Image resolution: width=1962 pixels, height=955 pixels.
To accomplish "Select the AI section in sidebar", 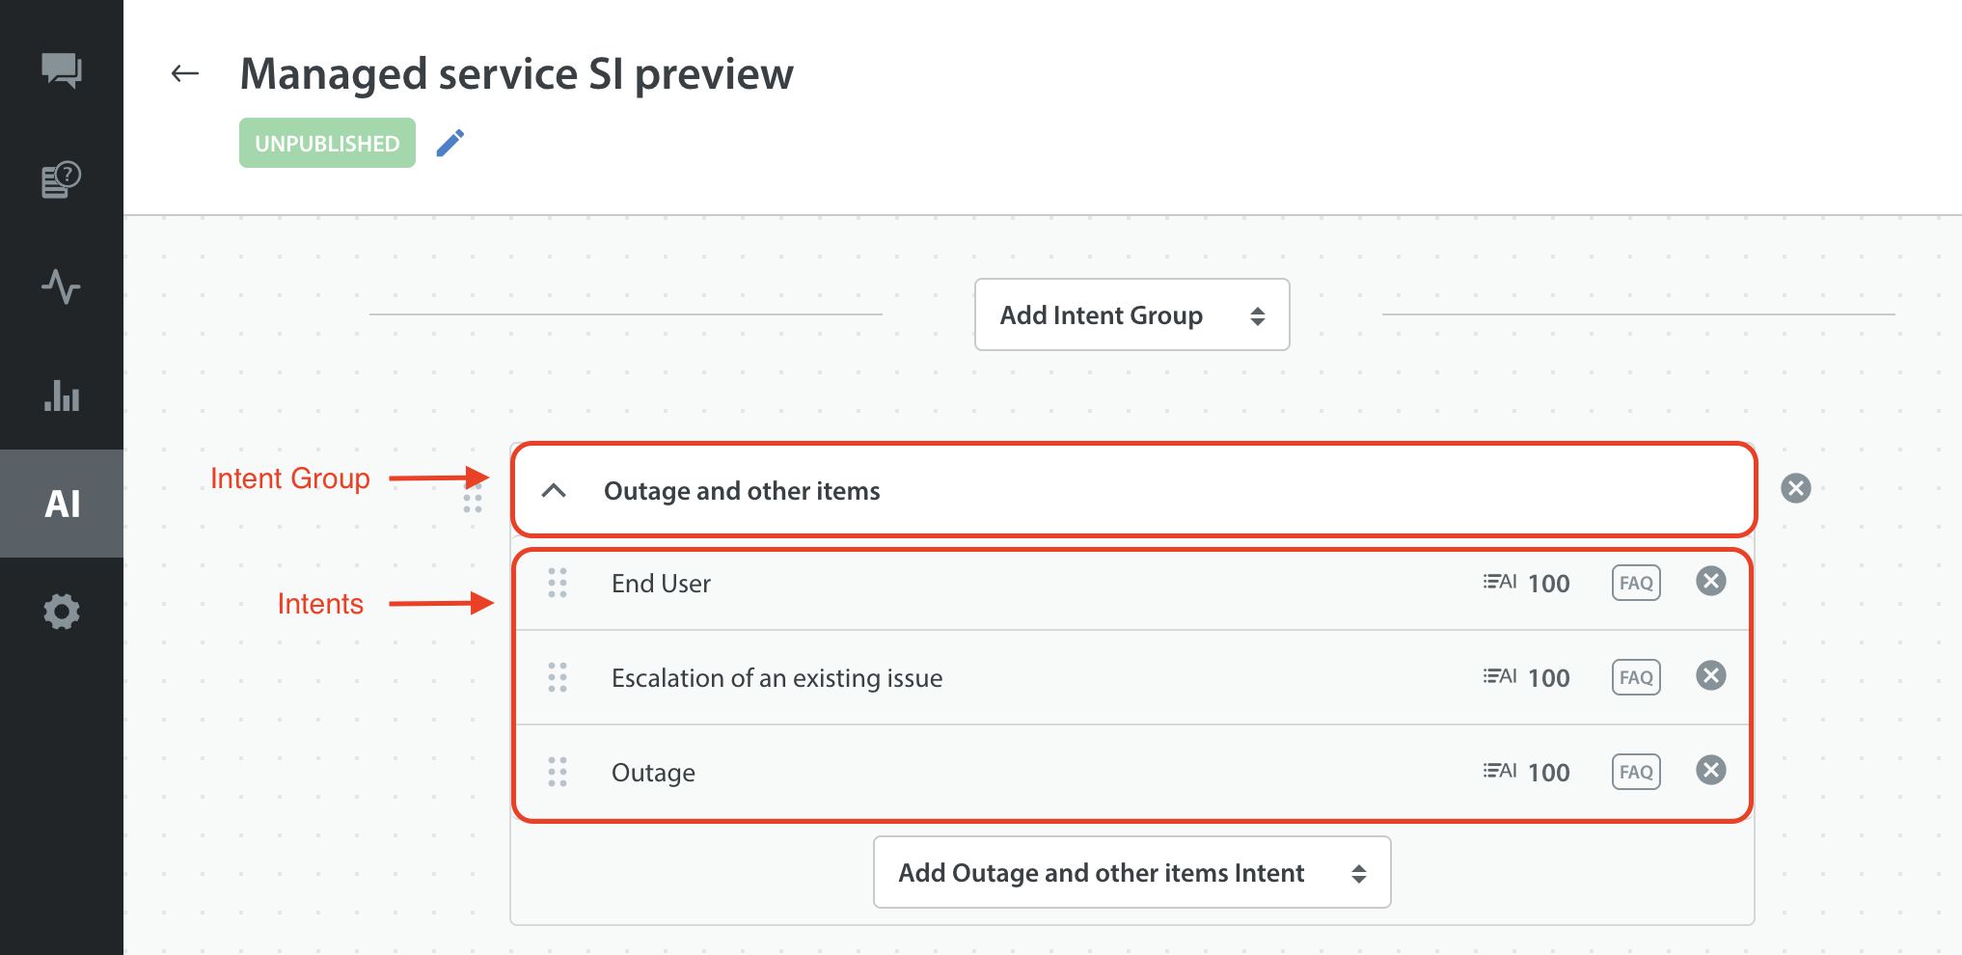I will click(x=62, y=504).
